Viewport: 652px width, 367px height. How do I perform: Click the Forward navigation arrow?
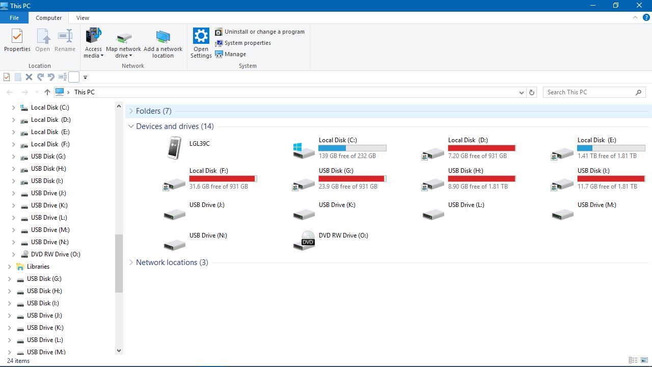[x=24, y=92]
